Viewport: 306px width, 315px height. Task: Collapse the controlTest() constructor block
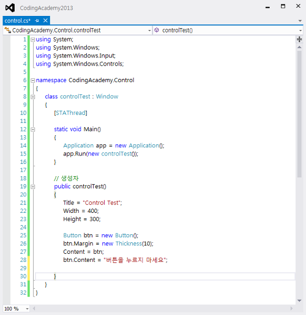tap(32, 187)
